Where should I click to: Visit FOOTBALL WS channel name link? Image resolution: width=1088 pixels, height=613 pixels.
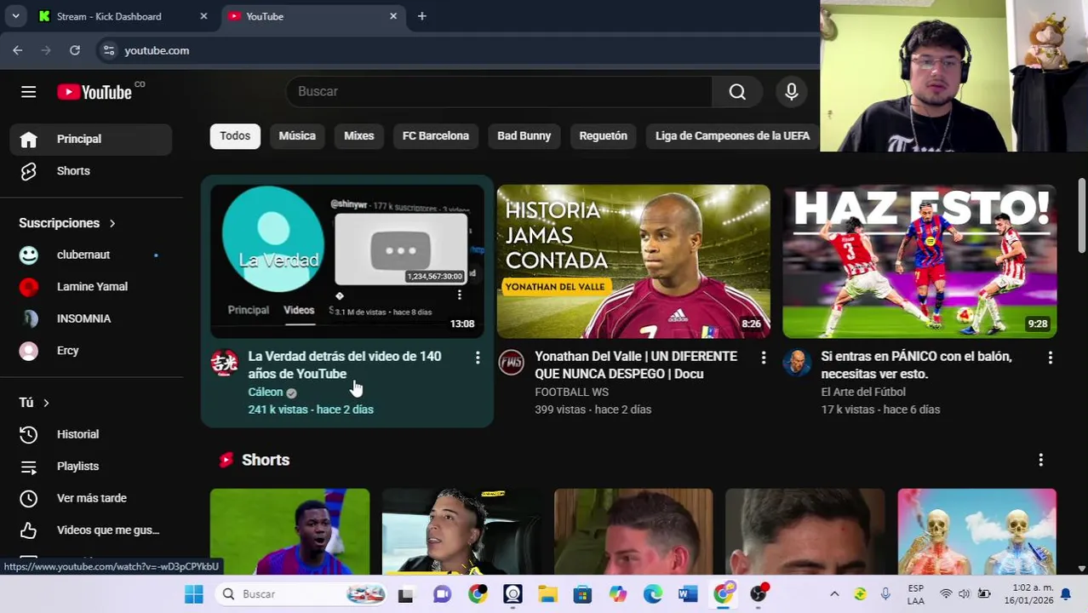(x=571, y=392)
